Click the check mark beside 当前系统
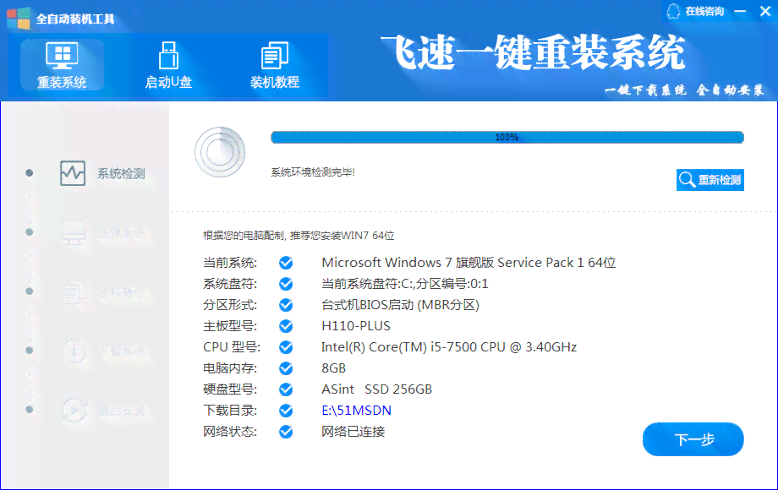This screenshot has height=490, width=778. click(x=286, y=263)
